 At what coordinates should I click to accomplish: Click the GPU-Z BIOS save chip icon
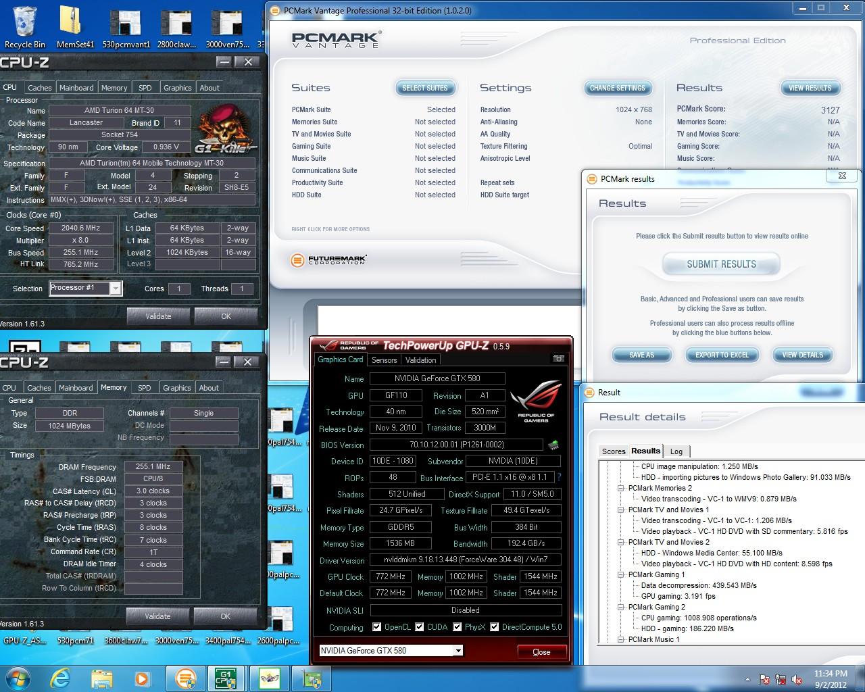coord(553,445)
